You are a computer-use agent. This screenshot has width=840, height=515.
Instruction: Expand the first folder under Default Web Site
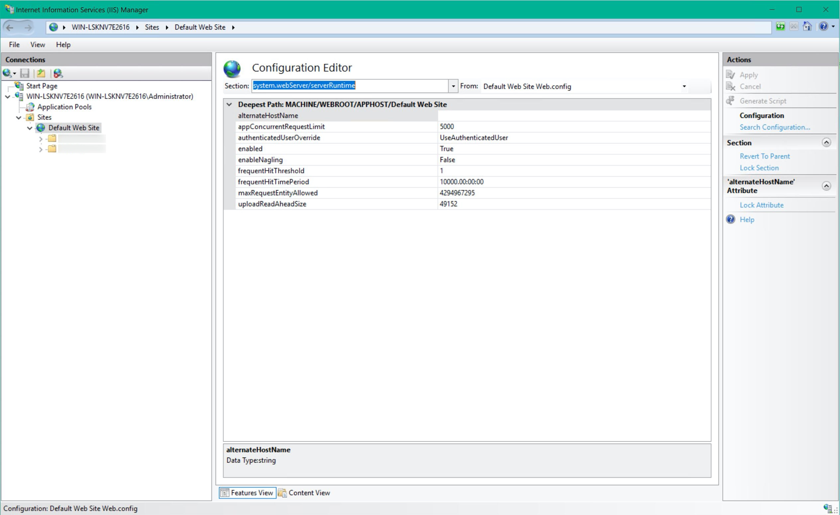click(41, 139)
